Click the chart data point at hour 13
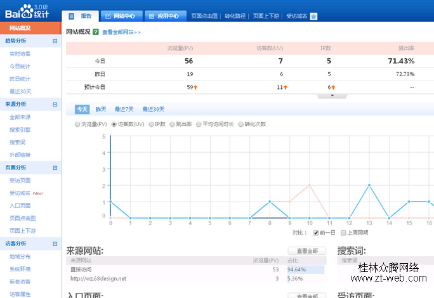The image size is (434, 298). click(x=369, y=185)
